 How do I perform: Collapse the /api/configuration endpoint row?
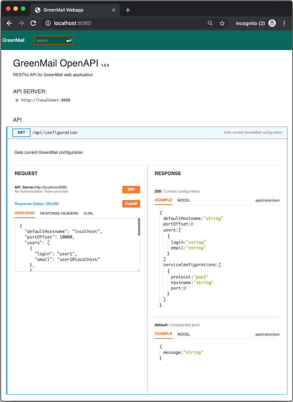[x=147, y=133]
